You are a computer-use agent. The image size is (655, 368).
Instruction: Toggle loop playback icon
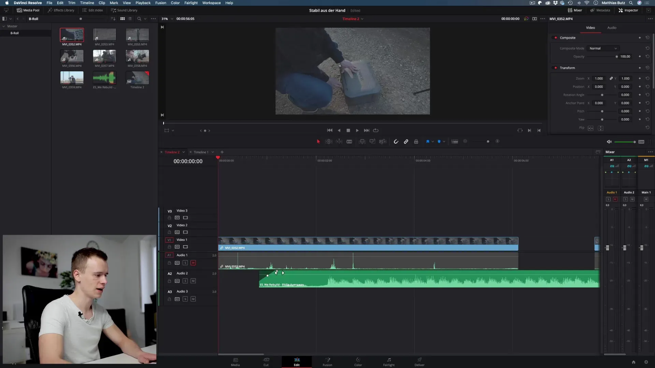tap(376, 131)
